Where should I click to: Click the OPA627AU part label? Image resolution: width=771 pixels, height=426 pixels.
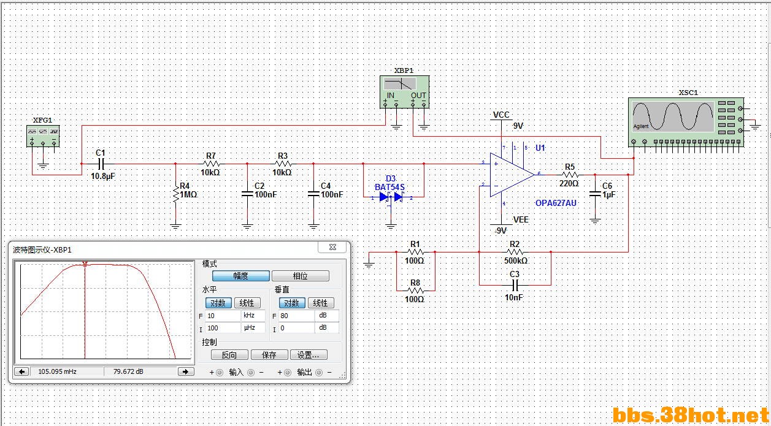tap(556, 203)
